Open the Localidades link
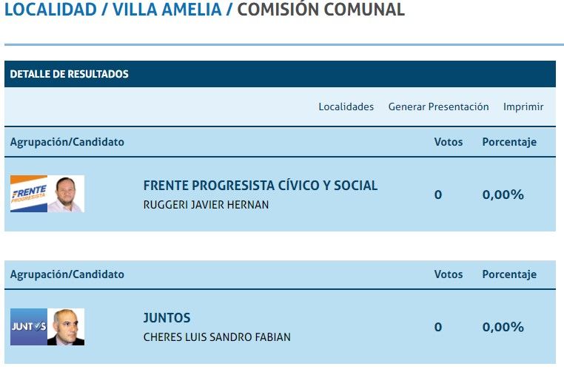 point(346,106)
